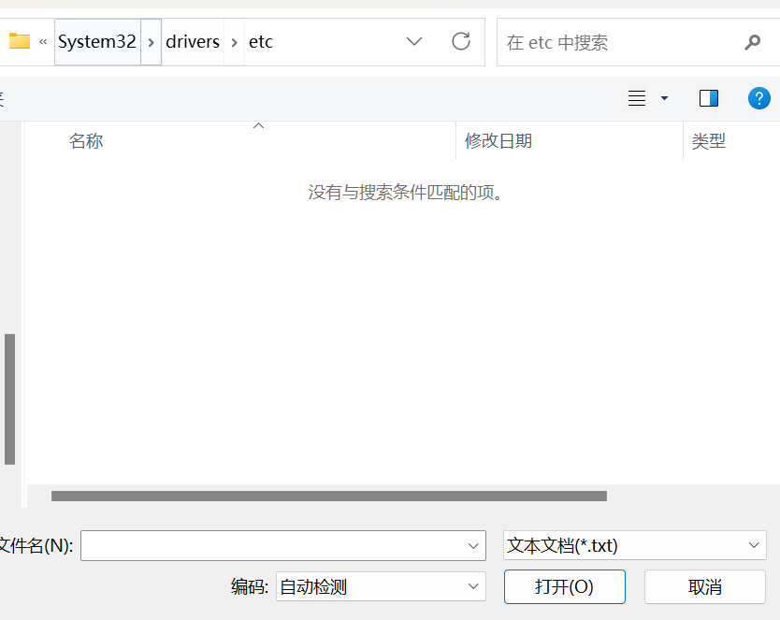Viewport: 780px width, 620px height.
Task: Expand the System32 subfolder arrow
Action: pyautogui.click(x=152, y=42)
